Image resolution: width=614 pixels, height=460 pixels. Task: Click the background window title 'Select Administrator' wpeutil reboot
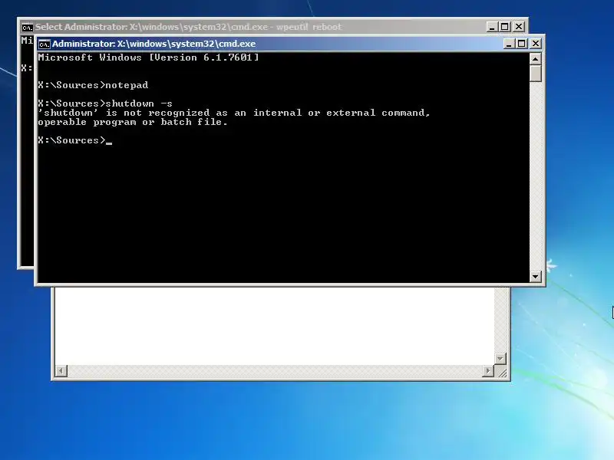pyautogui.click(x=188, y=27)
